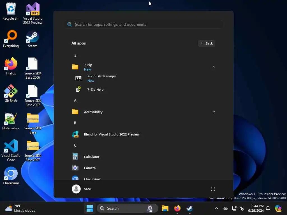Click the Start menu search field
This screenshot has width=287, height=215.
(143, 25)
